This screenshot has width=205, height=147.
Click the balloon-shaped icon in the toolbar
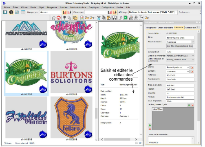coord(64,18)
